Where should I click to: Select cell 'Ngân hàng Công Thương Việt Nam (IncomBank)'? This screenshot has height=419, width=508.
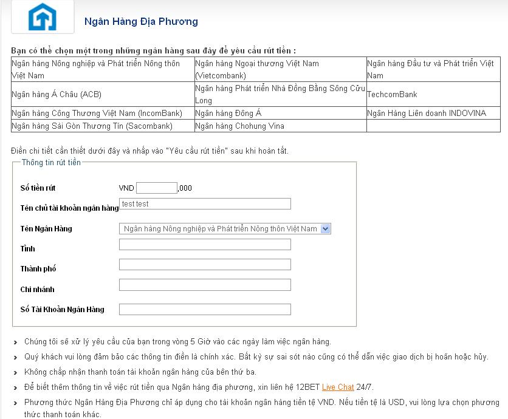(103, 113)
